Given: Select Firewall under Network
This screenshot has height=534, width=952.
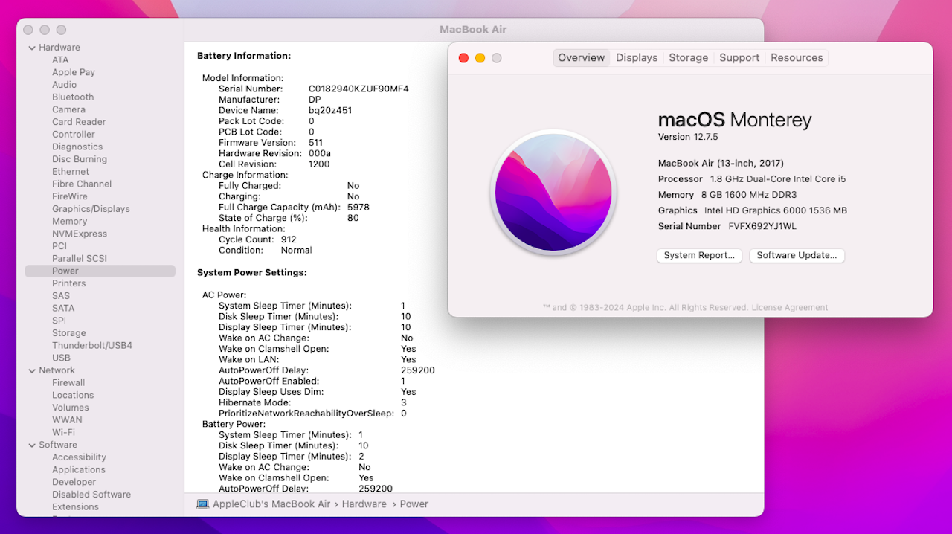Looking at the screenshot, I should (x=68, y=383).
